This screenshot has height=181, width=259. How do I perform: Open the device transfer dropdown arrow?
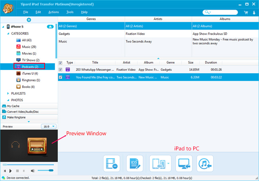(x=168, y=163)
